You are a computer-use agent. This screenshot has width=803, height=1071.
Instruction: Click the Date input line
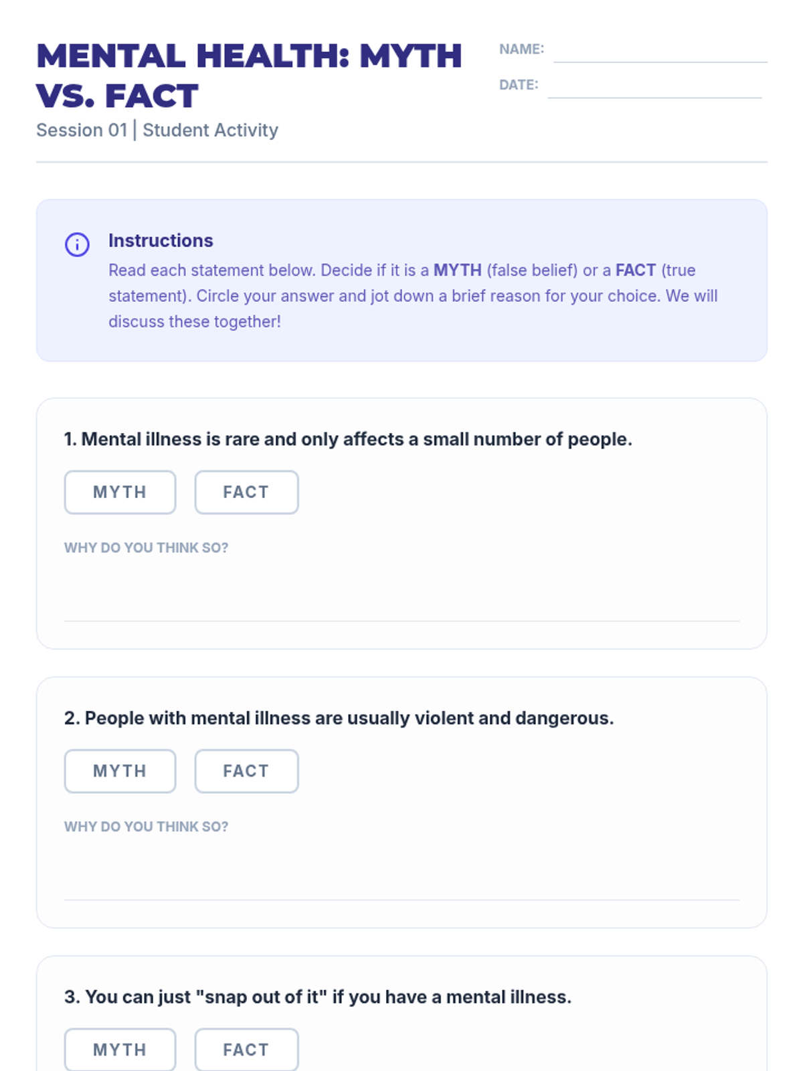[654, 88]
